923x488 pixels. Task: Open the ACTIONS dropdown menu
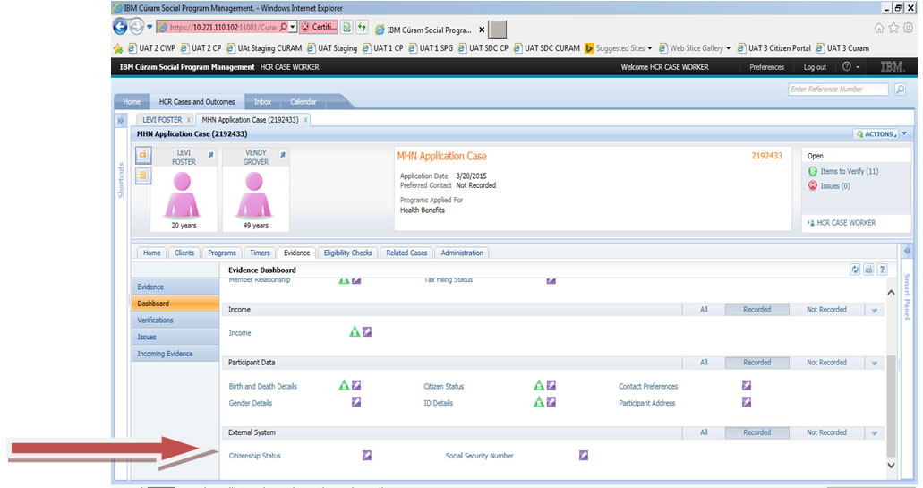876,134
